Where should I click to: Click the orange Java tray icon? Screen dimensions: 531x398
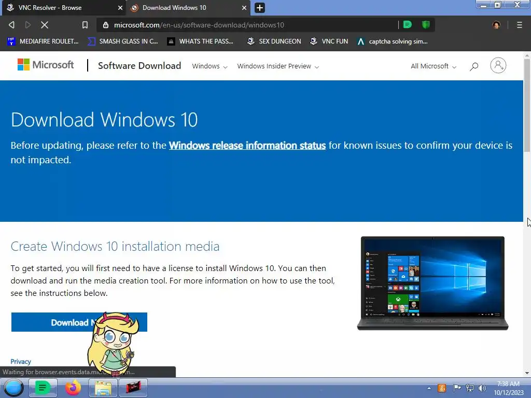coord(442,388)
